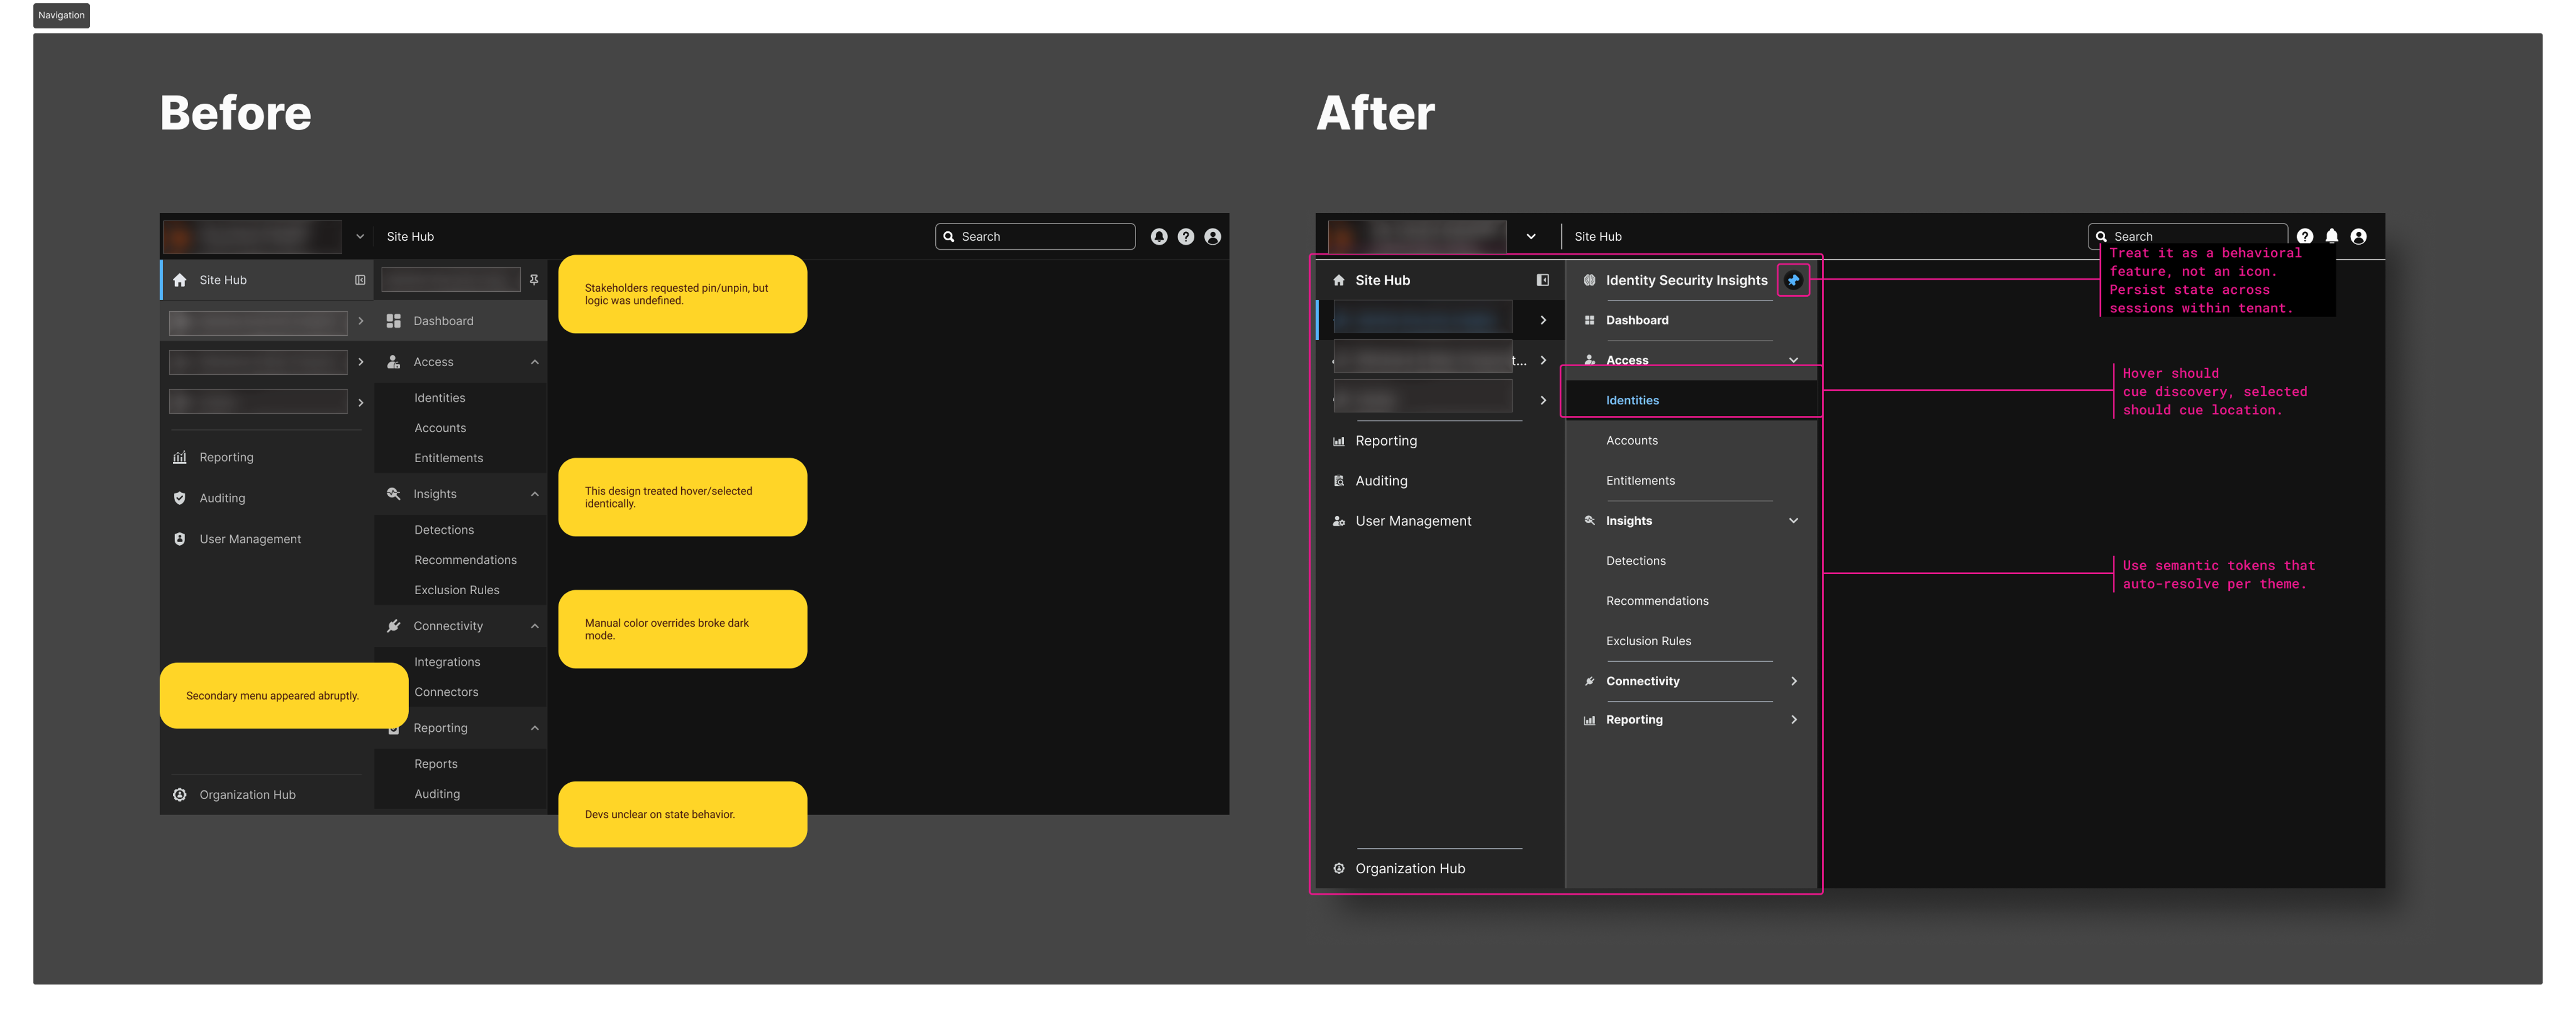Click the Connectivity icon in the After panel

click(1590, 681)
